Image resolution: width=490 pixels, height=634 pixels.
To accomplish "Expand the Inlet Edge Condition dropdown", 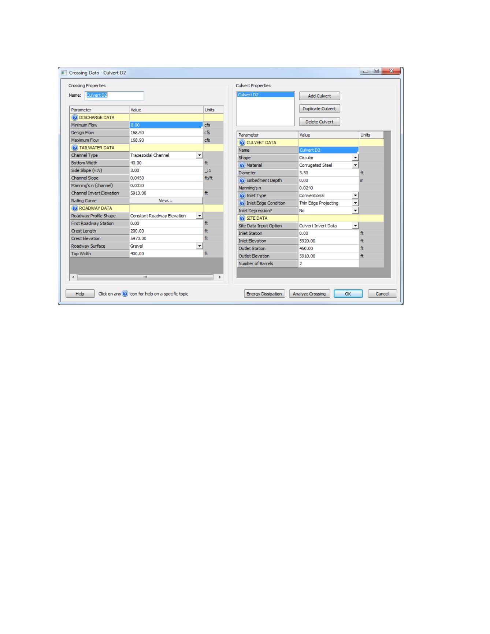I will point(355,203).
